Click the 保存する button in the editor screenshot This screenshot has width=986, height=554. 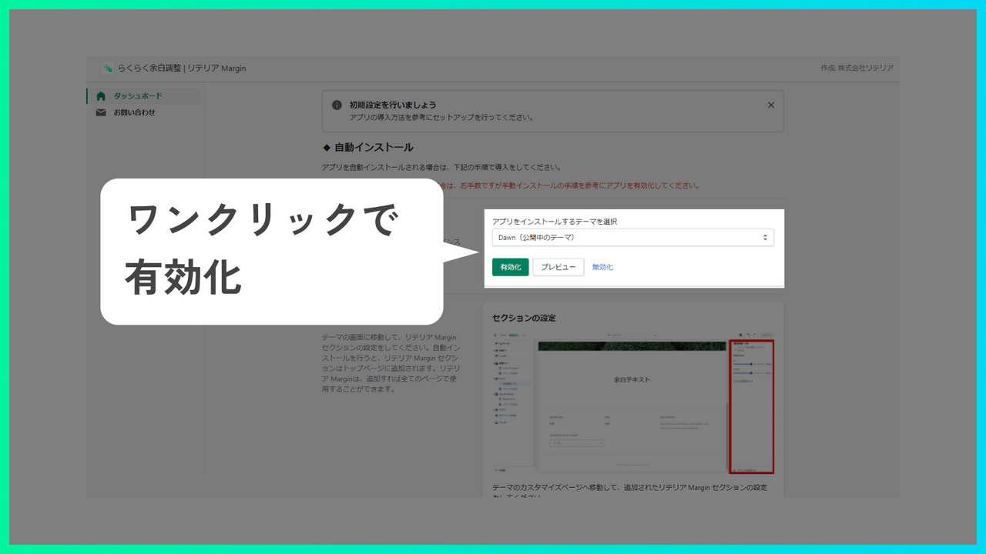[x=766, y=335]
